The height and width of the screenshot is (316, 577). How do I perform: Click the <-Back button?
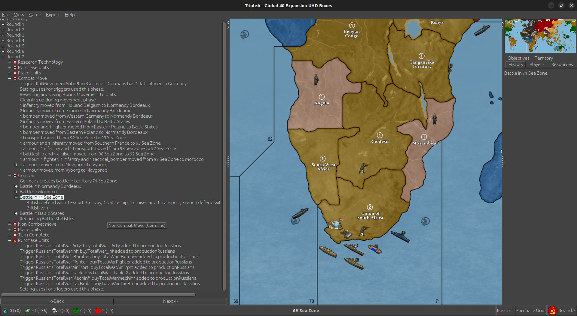57,301
